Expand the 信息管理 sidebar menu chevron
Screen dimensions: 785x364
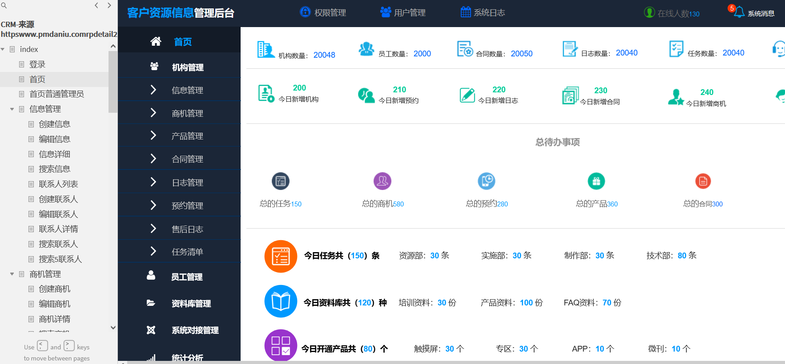[x=153, y=90]
